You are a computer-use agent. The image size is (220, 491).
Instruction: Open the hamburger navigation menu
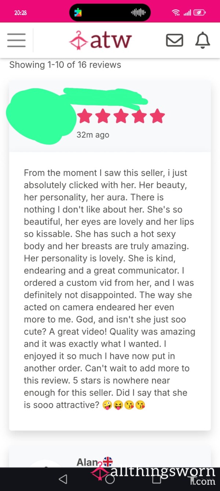tap(16, 40)
